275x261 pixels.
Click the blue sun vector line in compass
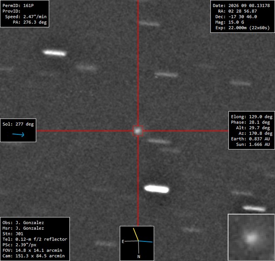[x=146, y=241]
